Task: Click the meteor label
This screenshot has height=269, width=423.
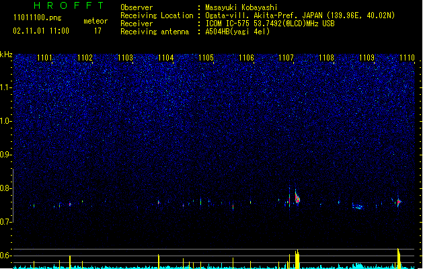Action: [x=95, y=21]
